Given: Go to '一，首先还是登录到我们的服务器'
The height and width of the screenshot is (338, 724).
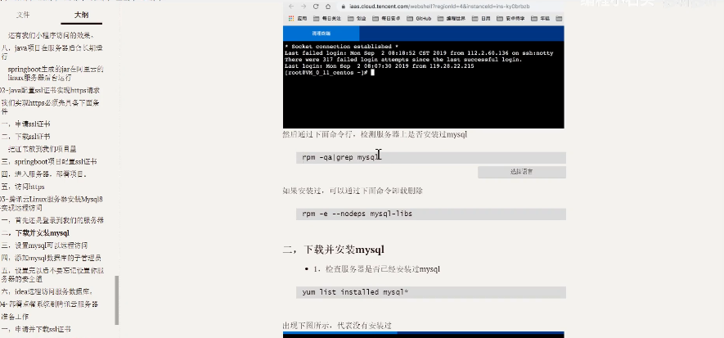Looking at the screenshot, I should coord(52,220).
